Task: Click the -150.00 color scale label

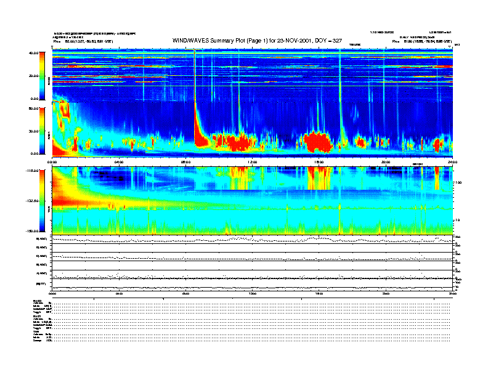Action: click(33, 231)
